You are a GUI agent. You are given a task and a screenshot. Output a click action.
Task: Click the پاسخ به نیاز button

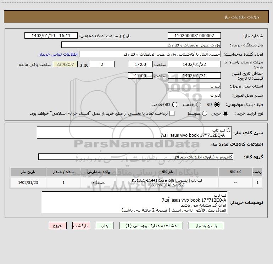206,226
